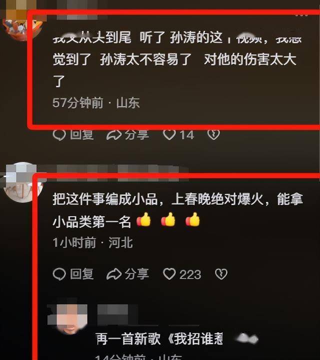Screen dimensions: 320x360
Task: Reply to the Shandong comment with 14 likes
Action: coord(73,134)
